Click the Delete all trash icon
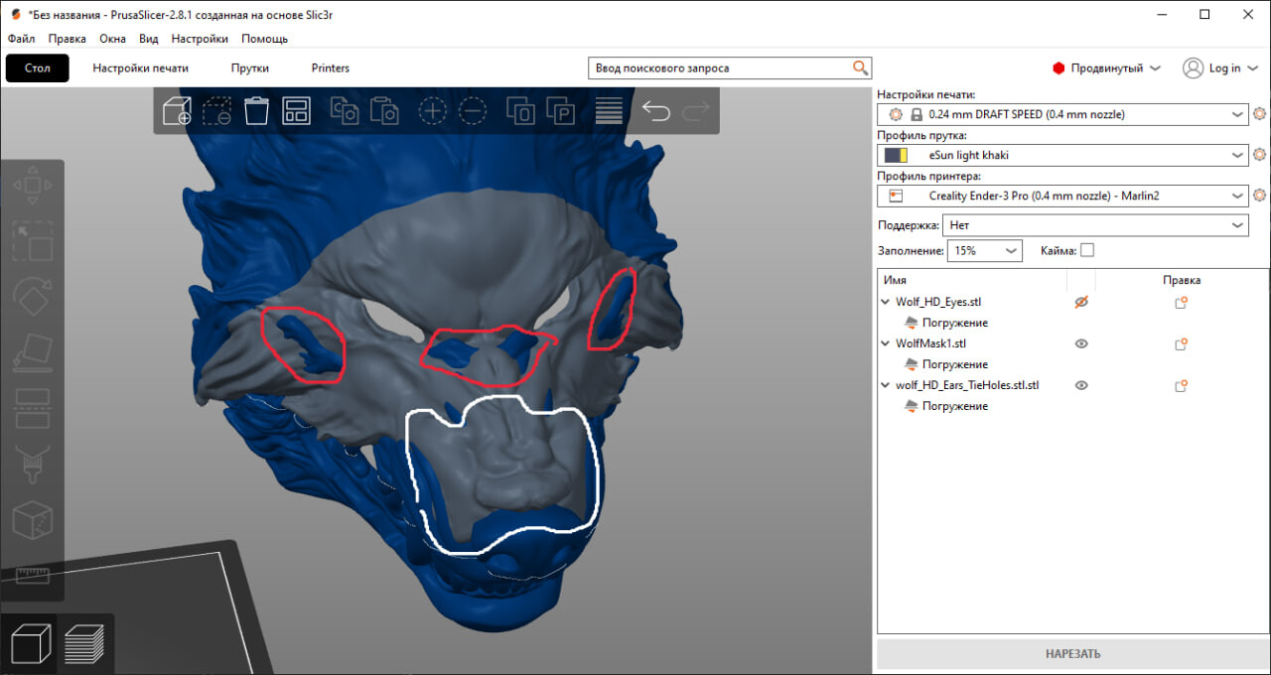The image size is (1271, 675). (x=256, y=111)
